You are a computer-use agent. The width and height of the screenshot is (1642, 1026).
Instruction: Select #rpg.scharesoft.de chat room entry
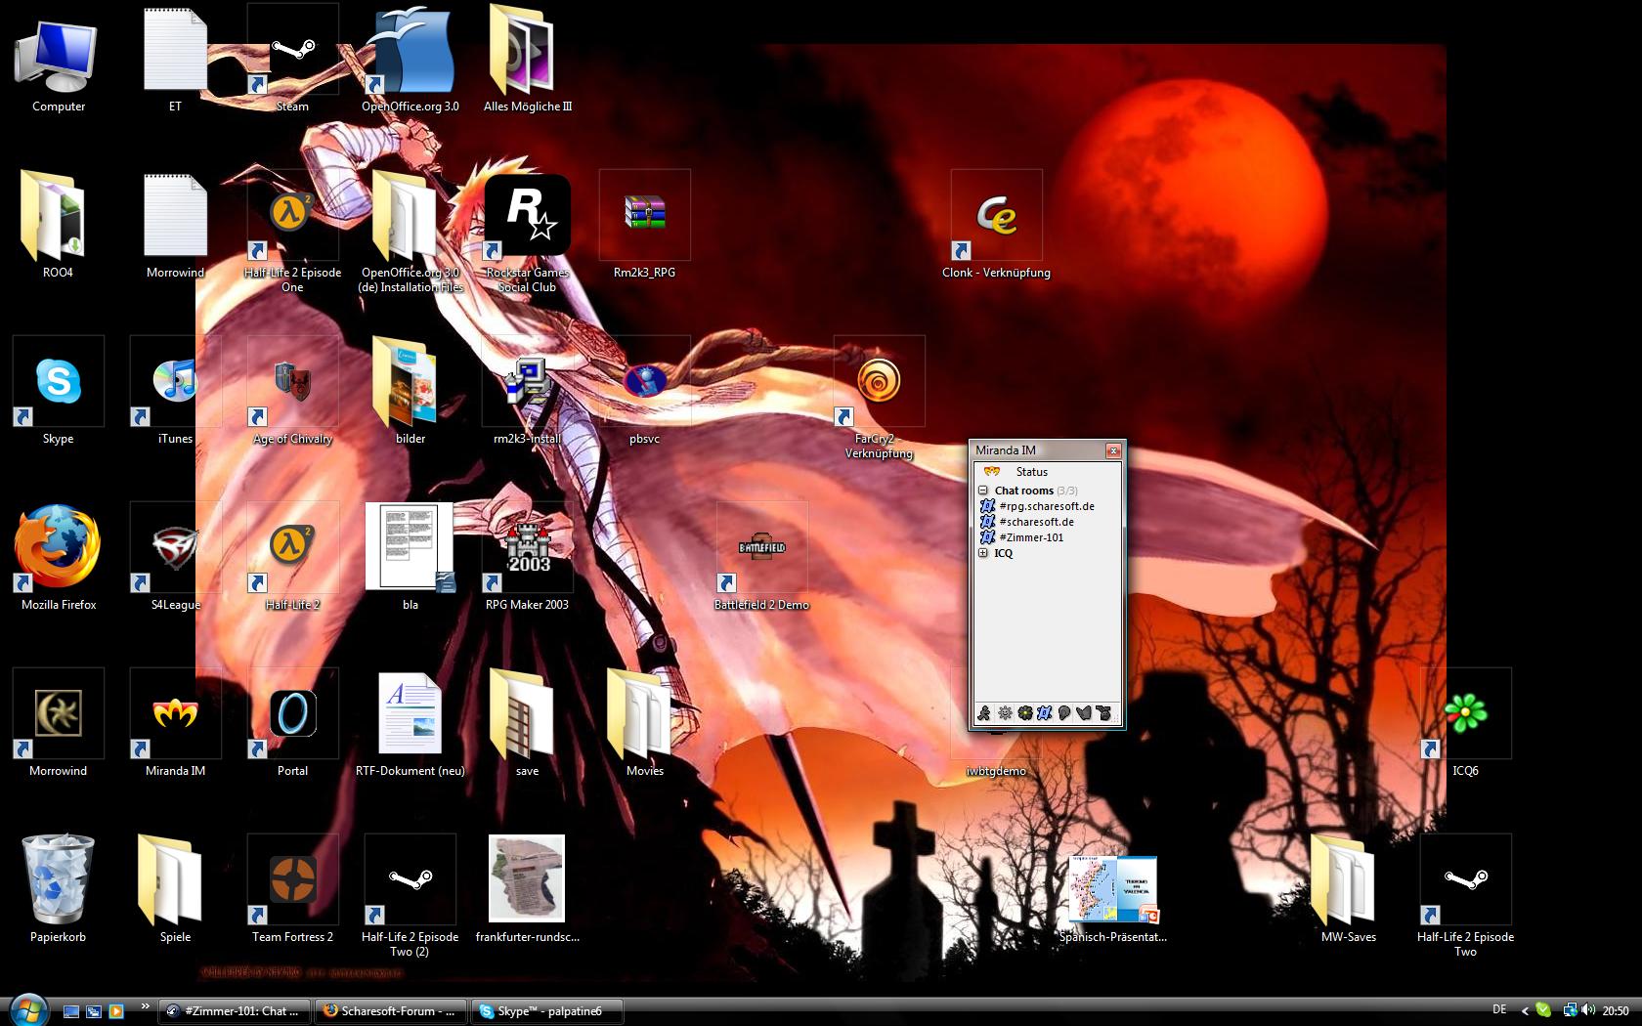click(1046, 506)
